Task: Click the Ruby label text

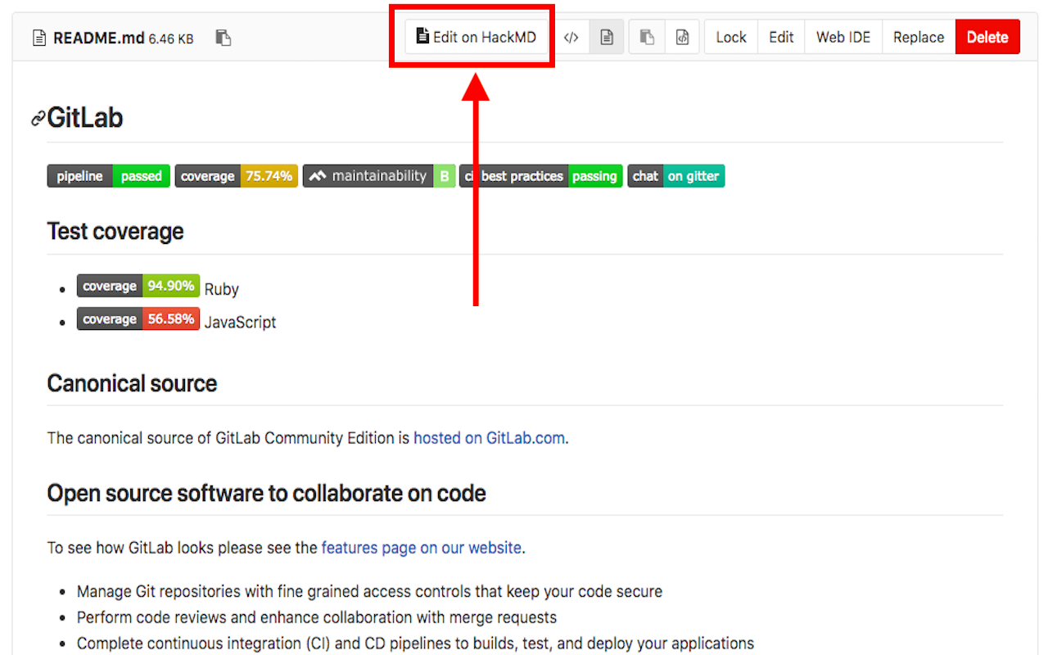Action: coord(222,290)
